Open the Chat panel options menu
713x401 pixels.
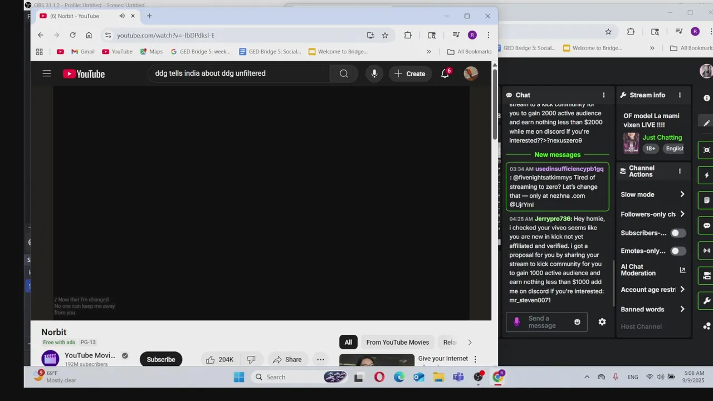[604, 95]
